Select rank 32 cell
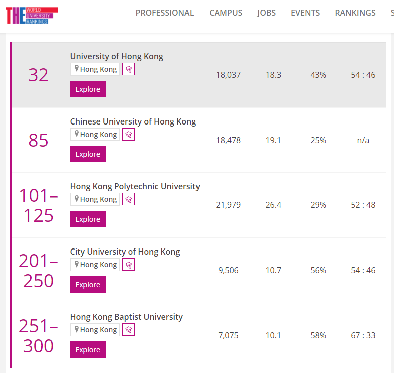The width and height of the screenshot is (394, 373). (38, 75)
